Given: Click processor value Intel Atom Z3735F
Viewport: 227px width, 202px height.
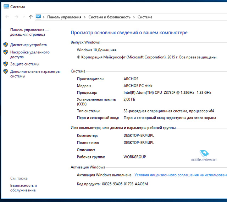Looking at the screenshot, I should tap(167, 93).
